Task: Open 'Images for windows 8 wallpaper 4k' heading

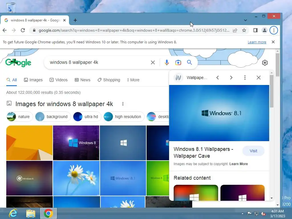Action: click(x=64, y=104)
